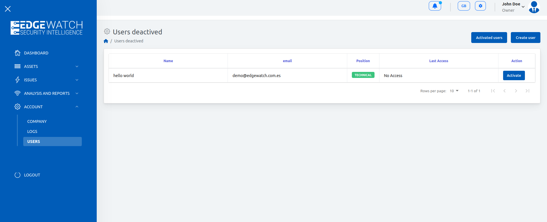
Task: Click the email column header
Action: click(287, 61)
